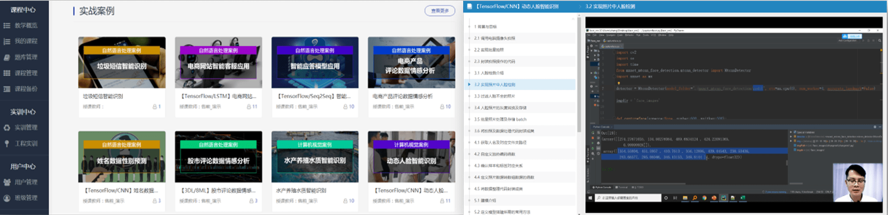Open 用户管理 under 用户中心
The image size is (888, 215).
(25, 182)
